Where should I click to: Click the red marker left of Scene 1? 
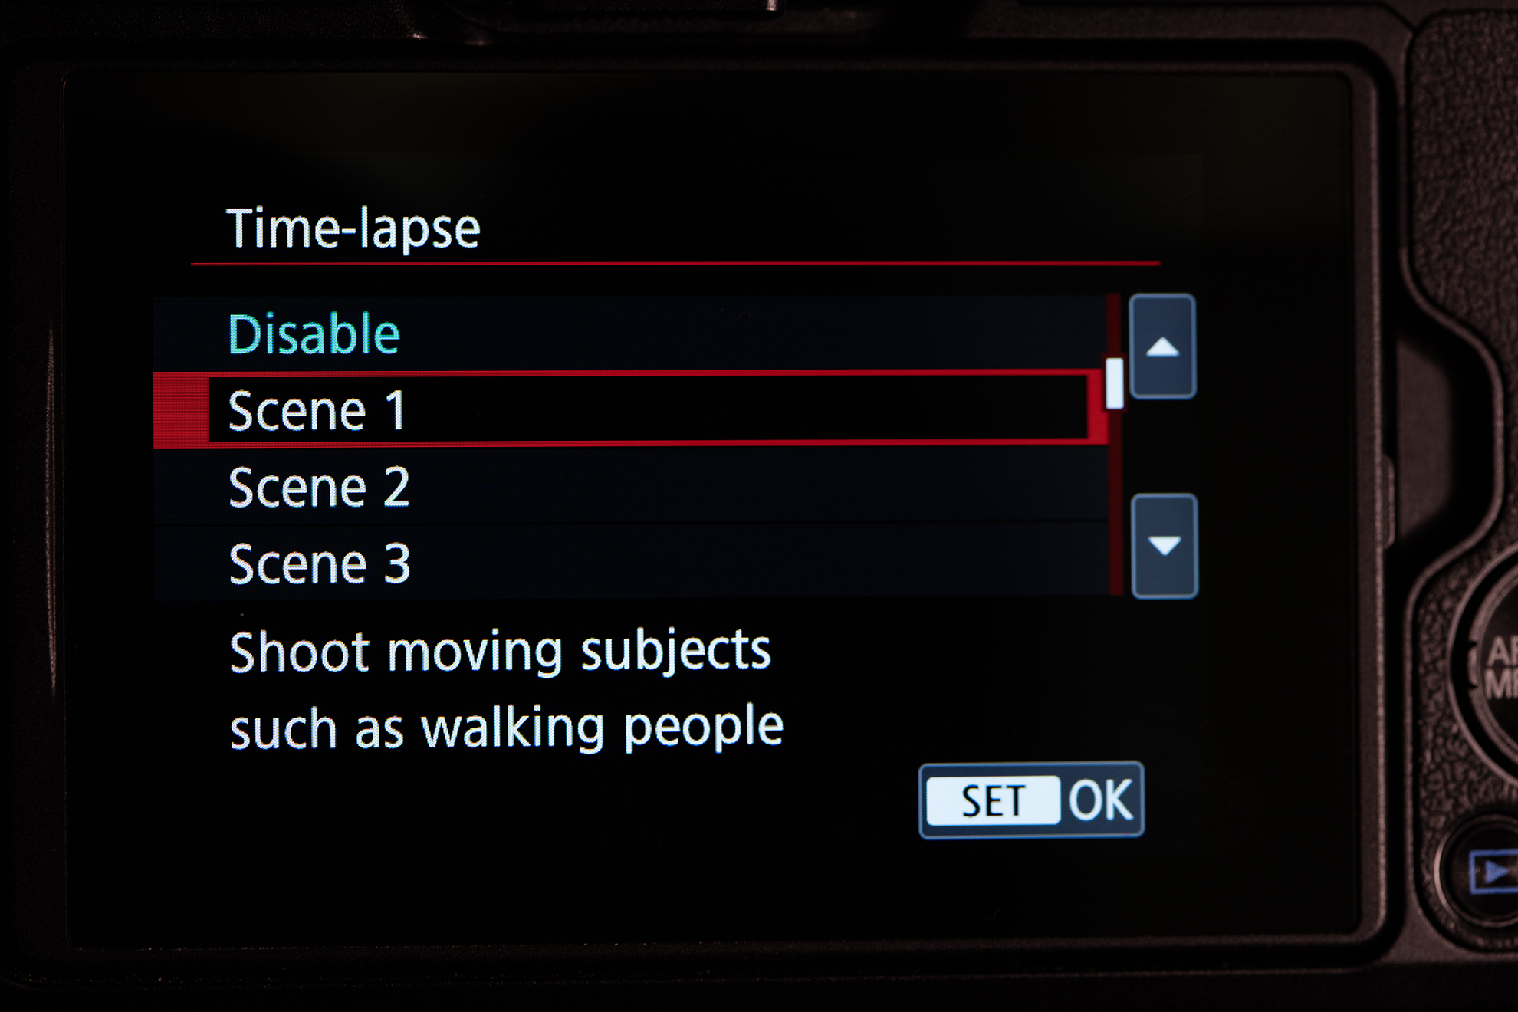(x=181, y=410)
